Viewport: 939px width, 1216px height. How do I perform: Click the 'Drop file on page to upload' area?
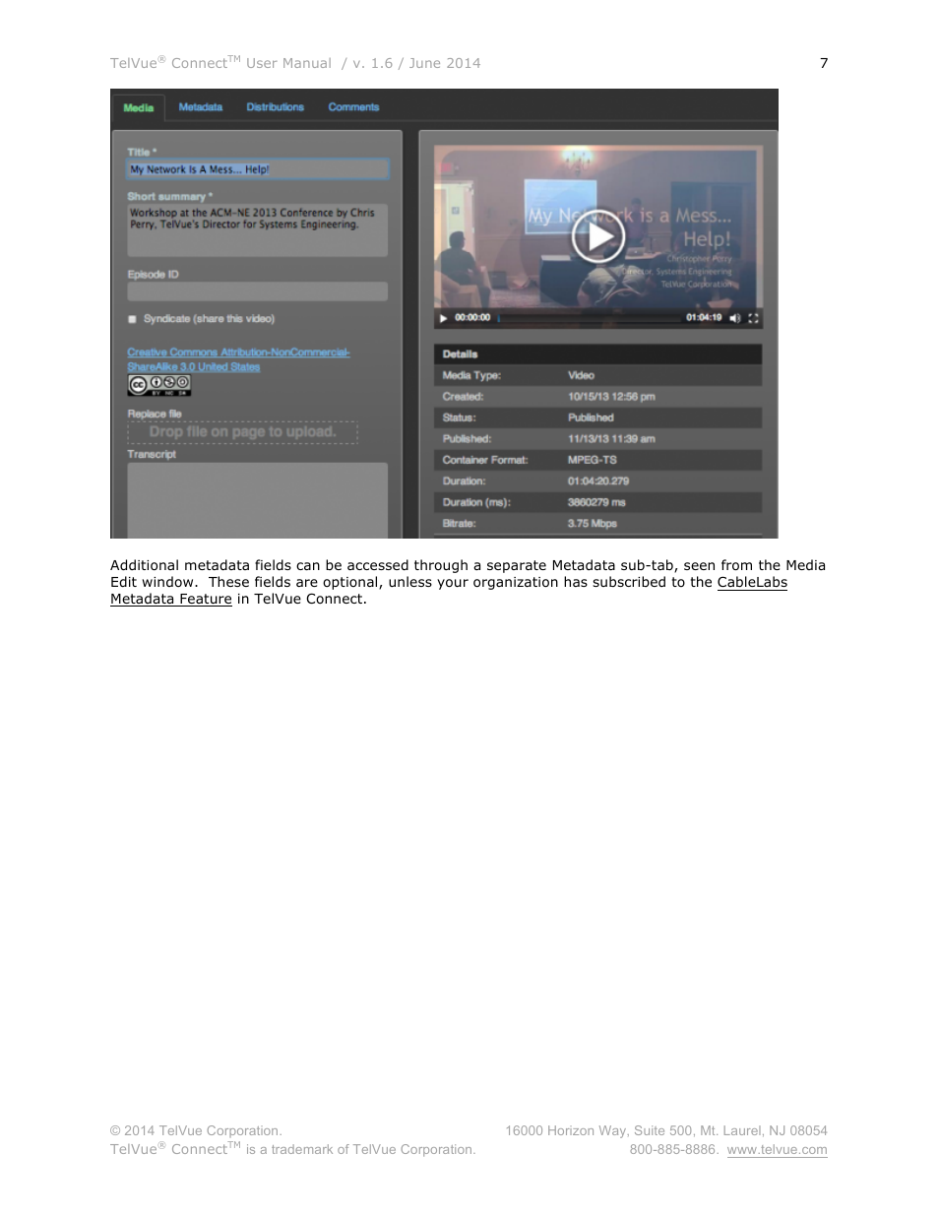coord(242,432)
